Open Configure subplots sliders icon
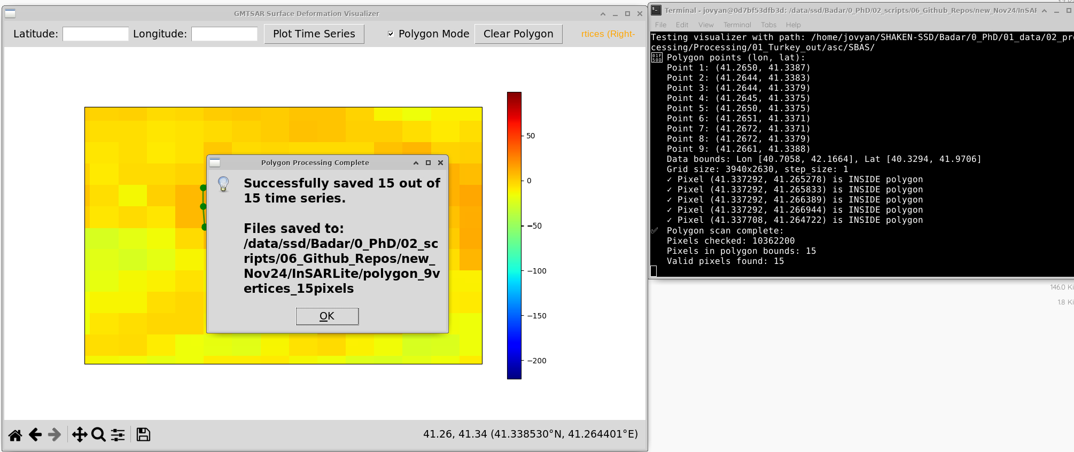1074x452 pixels. click(118, 435)
